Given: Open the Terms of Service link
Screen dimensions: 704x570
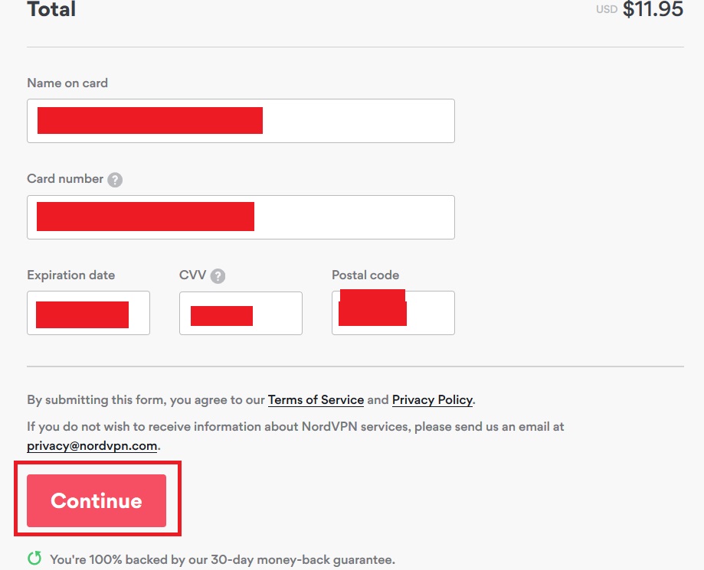Looking at the screenshot, I should (x=316, y=399).
